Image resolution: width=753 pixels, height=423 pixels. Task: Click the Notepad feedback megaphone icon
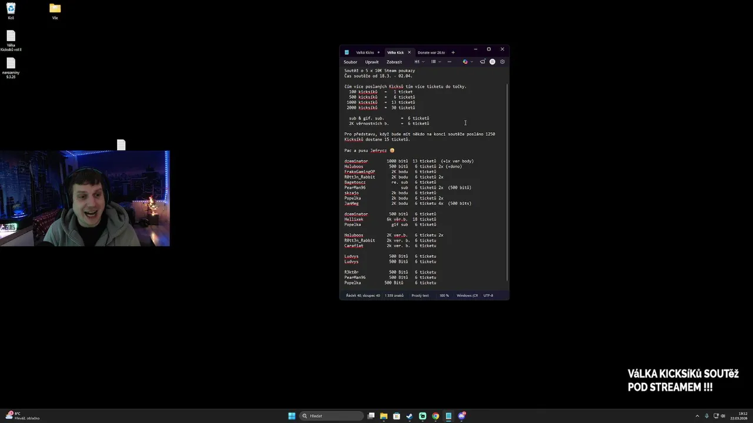482,62
